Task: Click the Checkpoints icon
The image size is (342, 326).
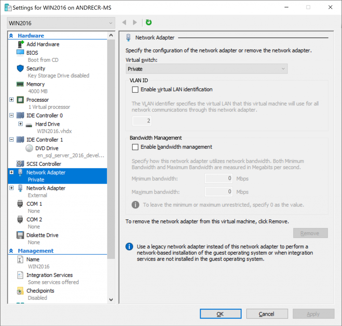Action: pos(20,291)
